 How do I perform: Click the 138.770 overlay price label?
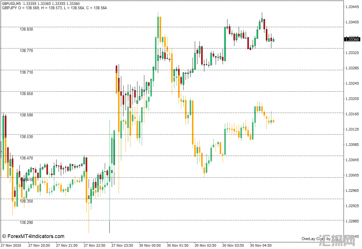tap(27, 51)
